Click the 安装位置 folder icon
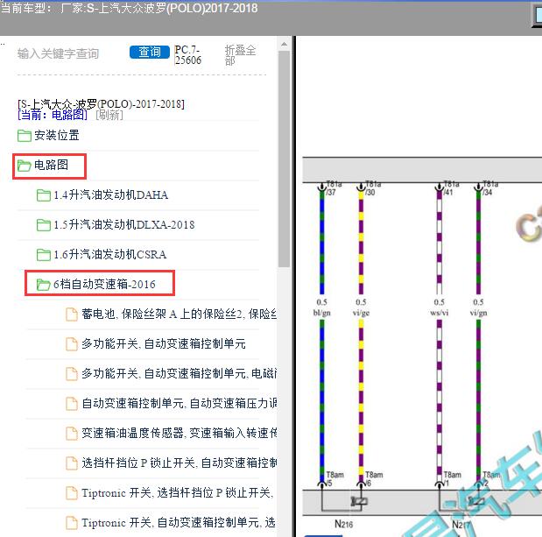Viewport: 542px width, 537px height. 25,136
